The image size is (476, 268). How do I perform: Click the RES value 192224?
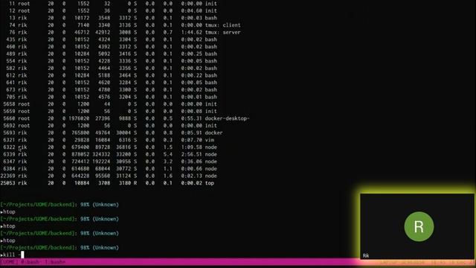102,162
